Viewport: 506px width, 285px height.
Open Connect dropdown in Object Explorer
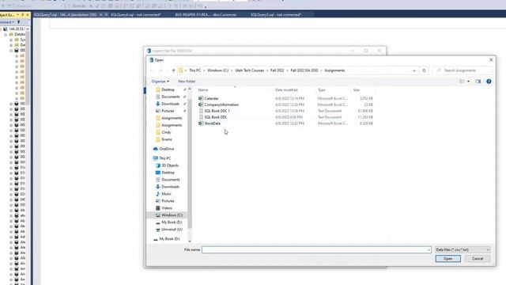click(7, 22)
